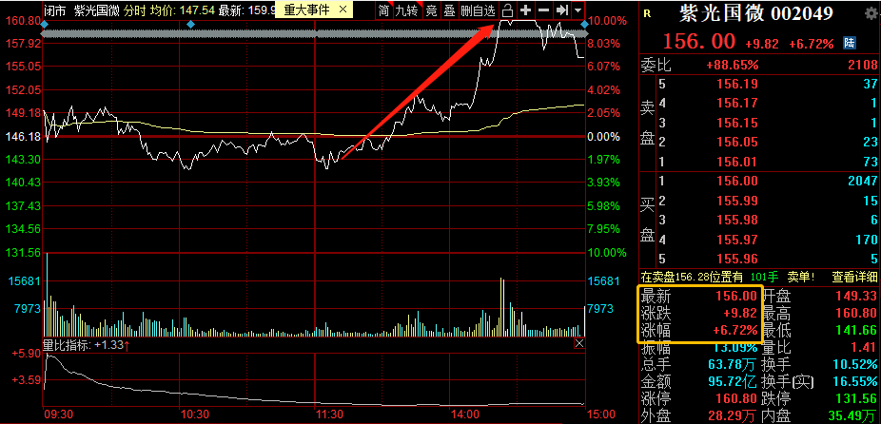Viewport: 881px width, 424px height.
Task: Click the event diamond marker at 09:30
Action: pyautogui.click(x=45, y=24)
